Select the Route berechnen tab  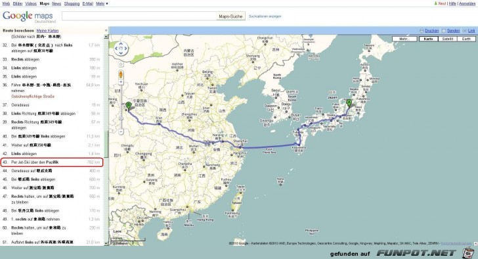point(18,30)
